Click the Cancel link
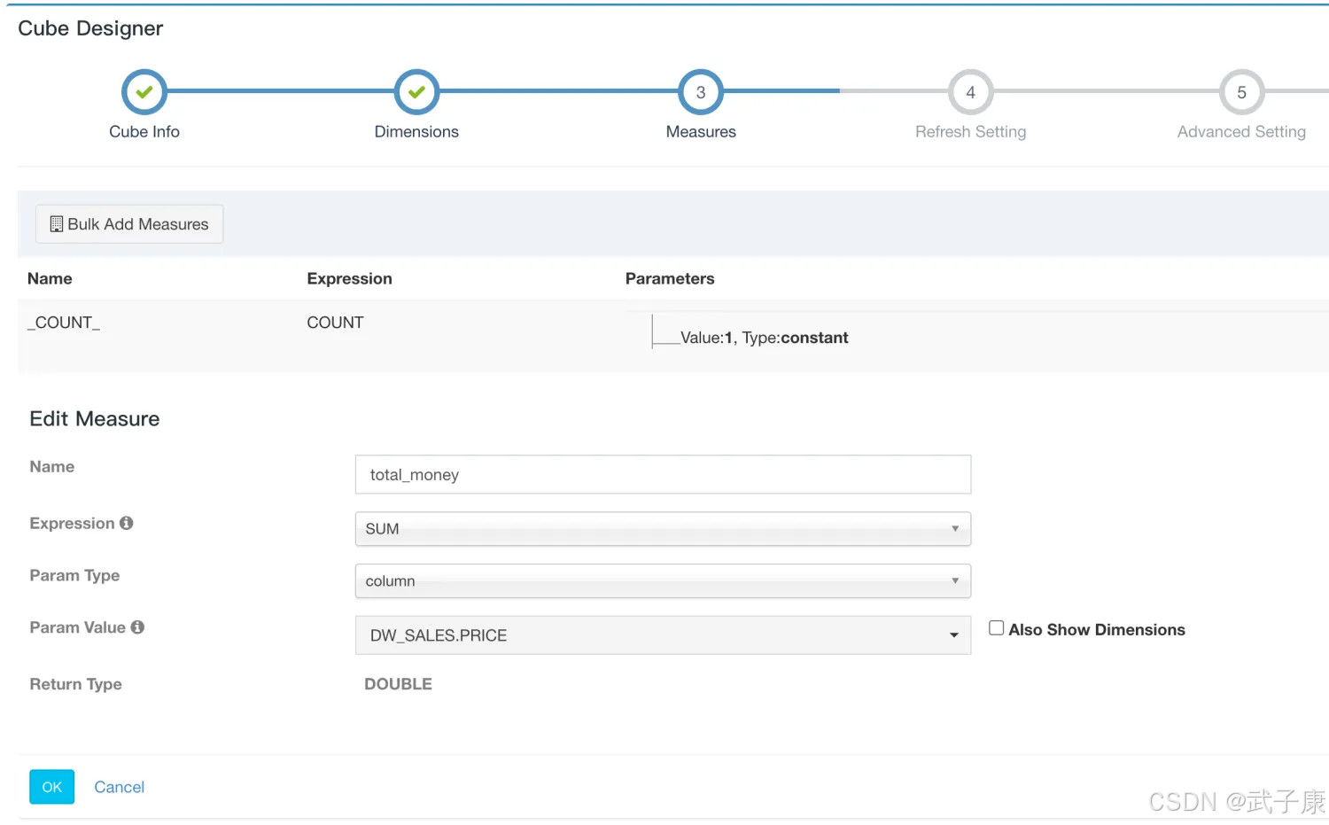The height and width of the screenshot is (825, 1329). point(119,787)
